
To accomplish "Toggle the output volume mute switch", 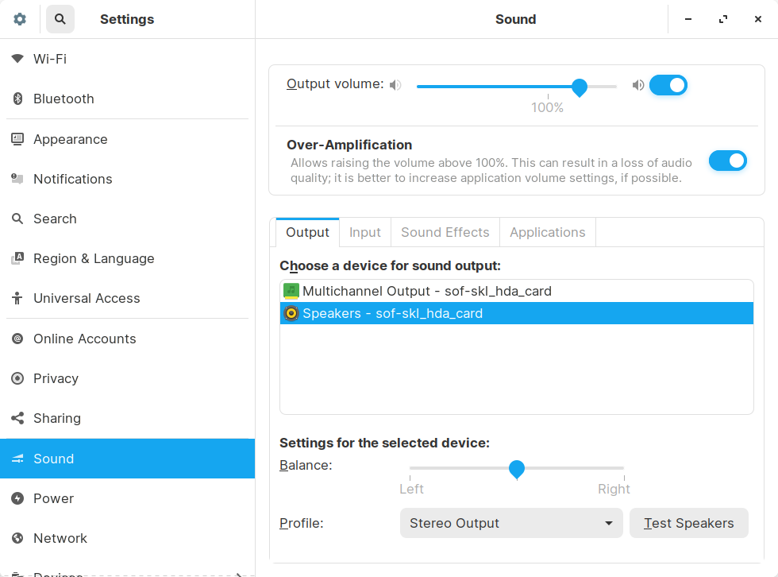I will tap(668, 85).
